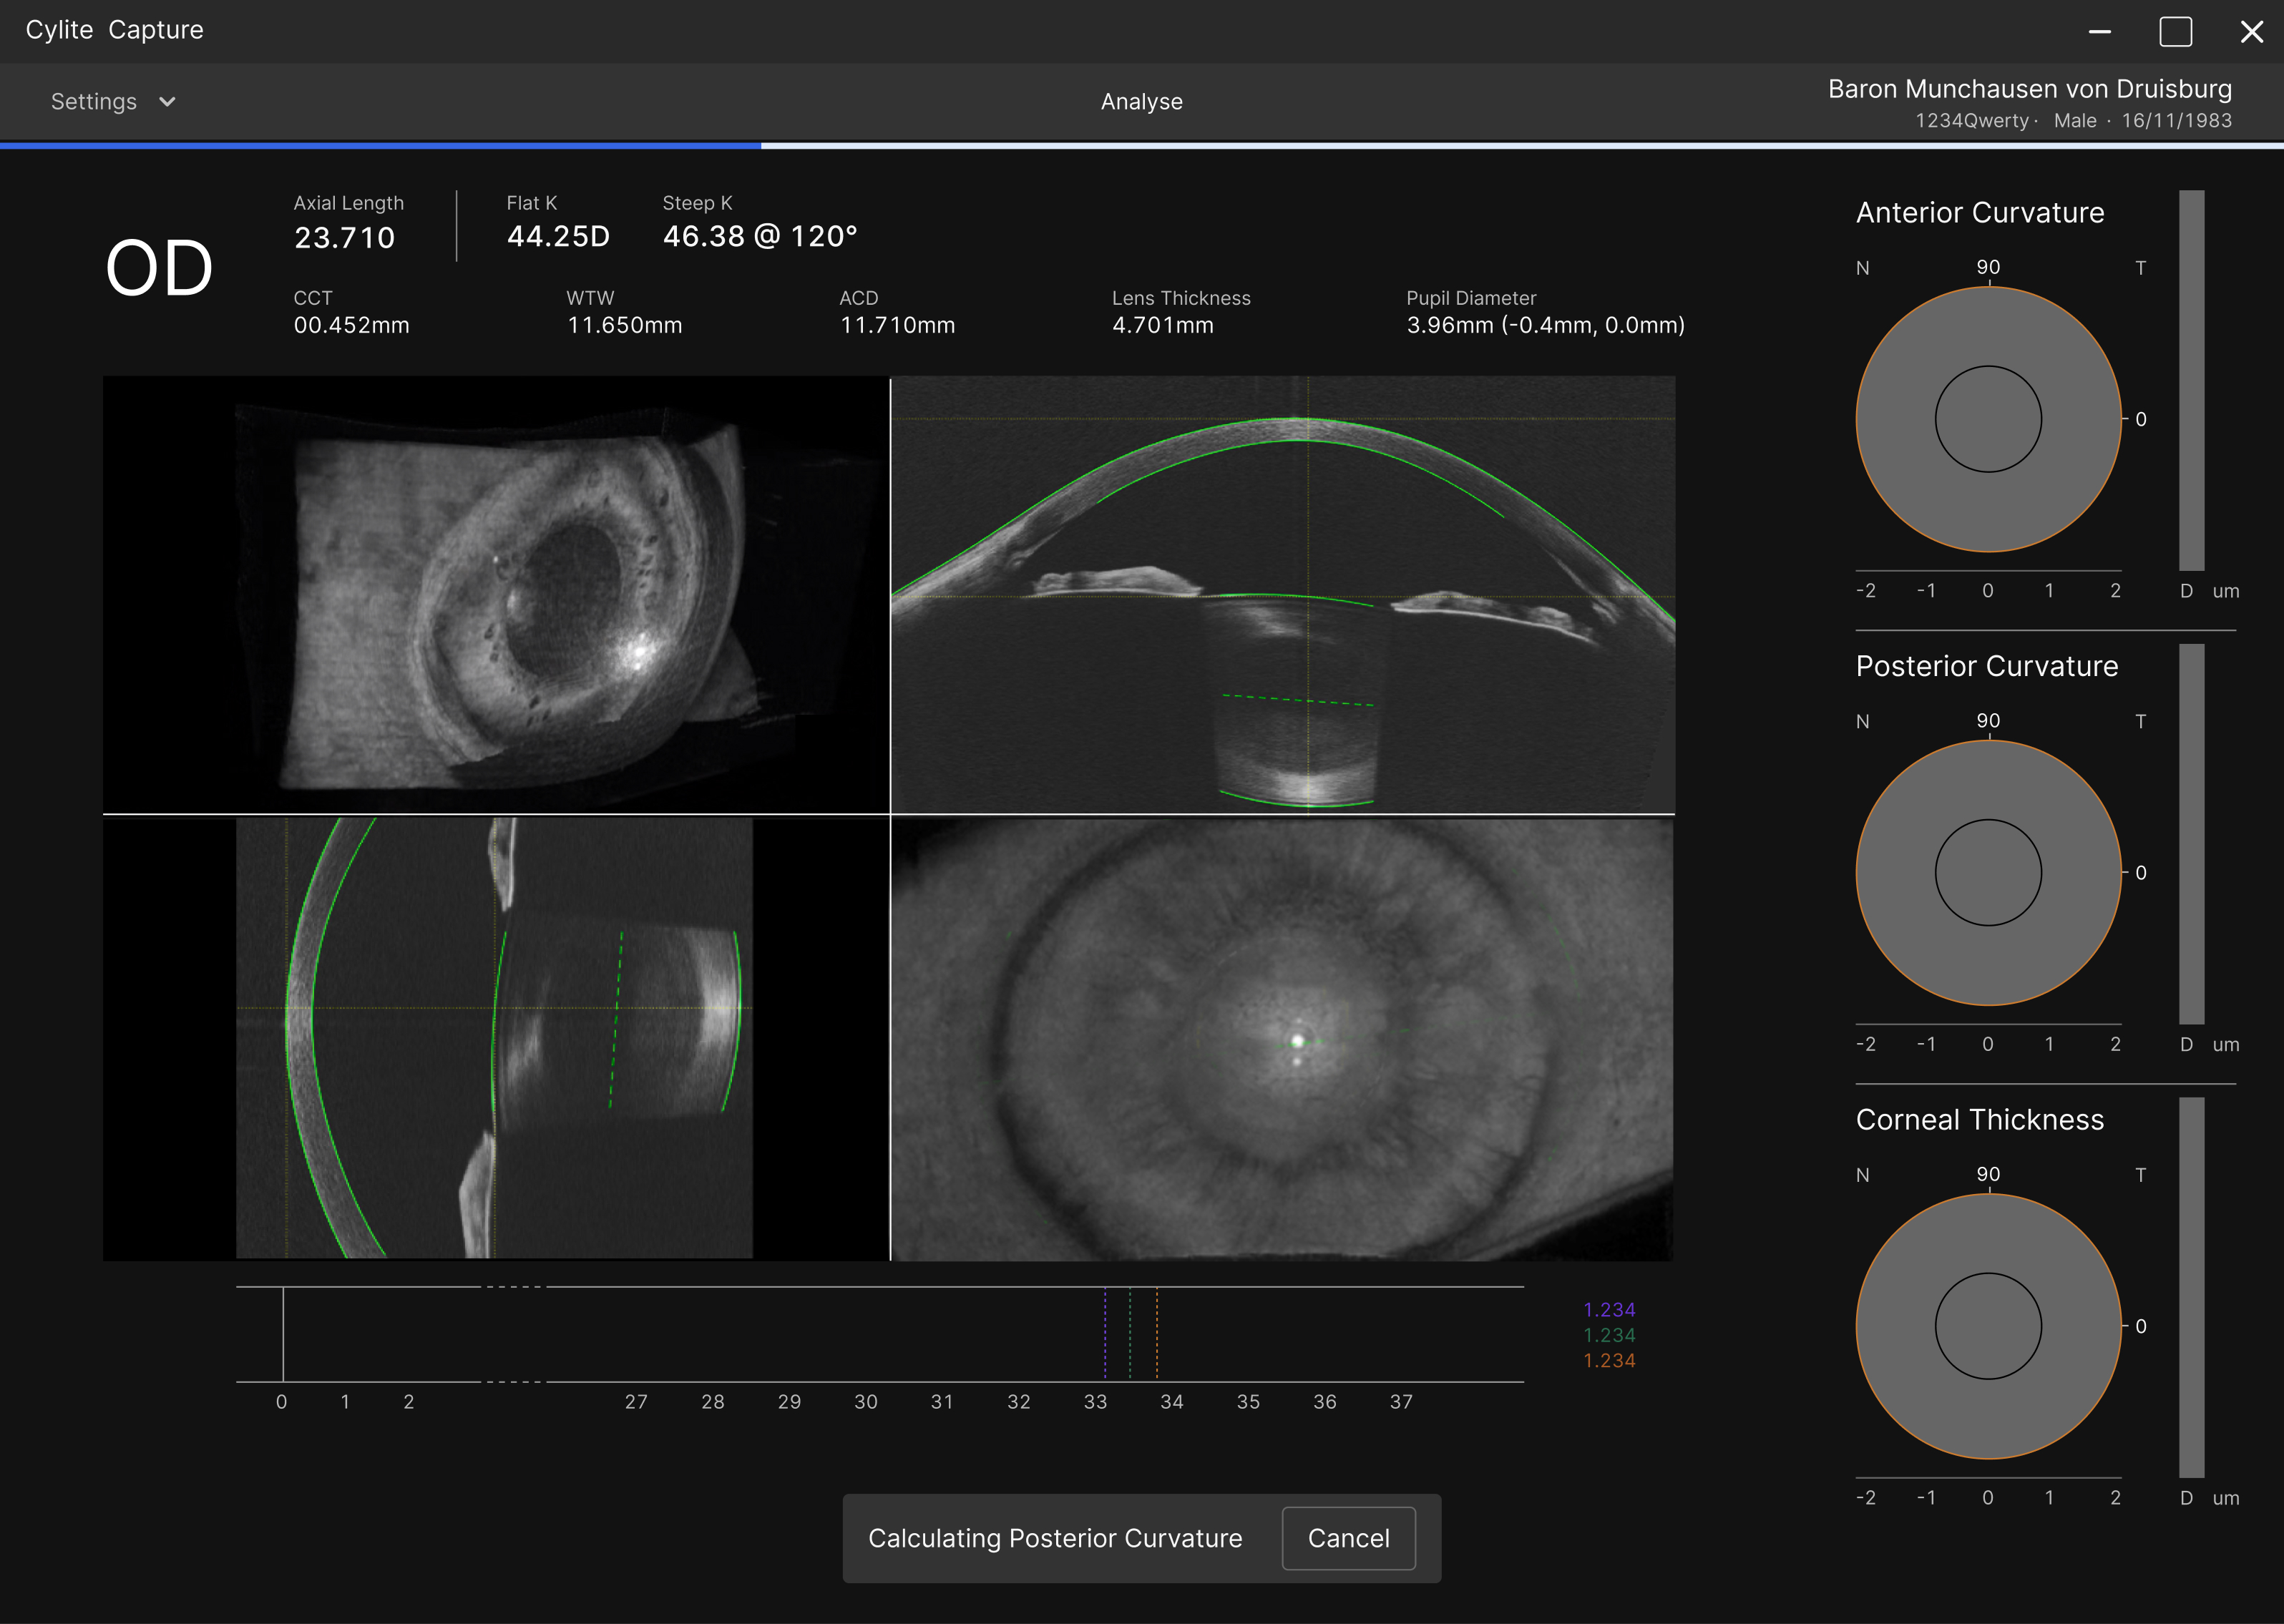Click the Anterior Curvature color scale bar

point(2191,380)
